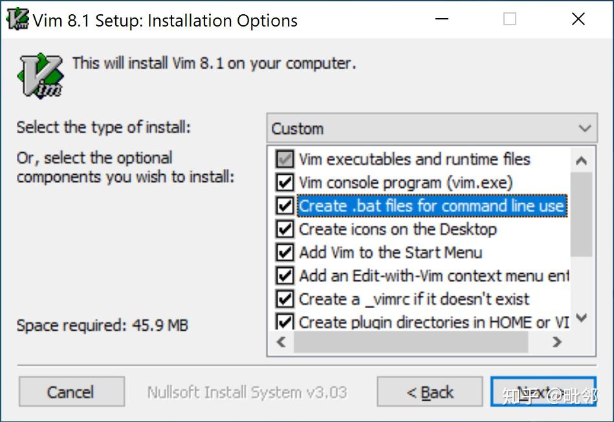Open the install type Custom dropdown
Image resolution: width=614 pixels, height=422 pixels.
[430, 128]
